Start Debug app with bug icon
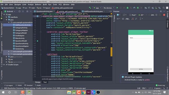 [x=128, y=8]
